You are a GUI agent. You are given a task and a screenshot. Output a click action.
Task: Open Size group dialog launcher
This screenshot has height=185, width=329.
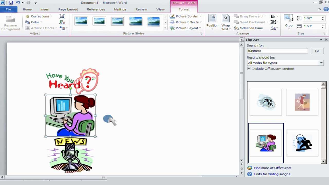coord(324,34)
